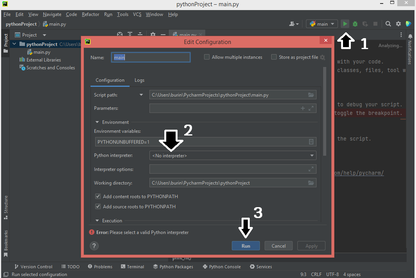416x278 pixels.
Task: Click Expand All in Project panel
Action: click(130, 34)
